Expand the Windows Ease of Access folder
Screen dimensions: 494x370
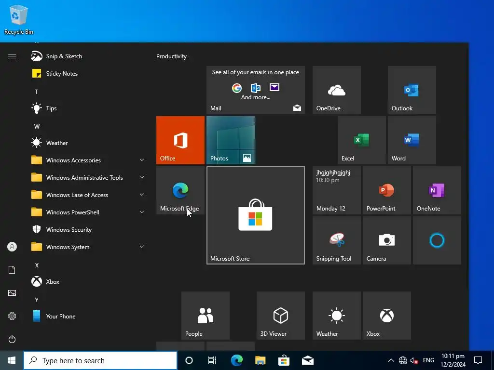(x=88, y=195)
